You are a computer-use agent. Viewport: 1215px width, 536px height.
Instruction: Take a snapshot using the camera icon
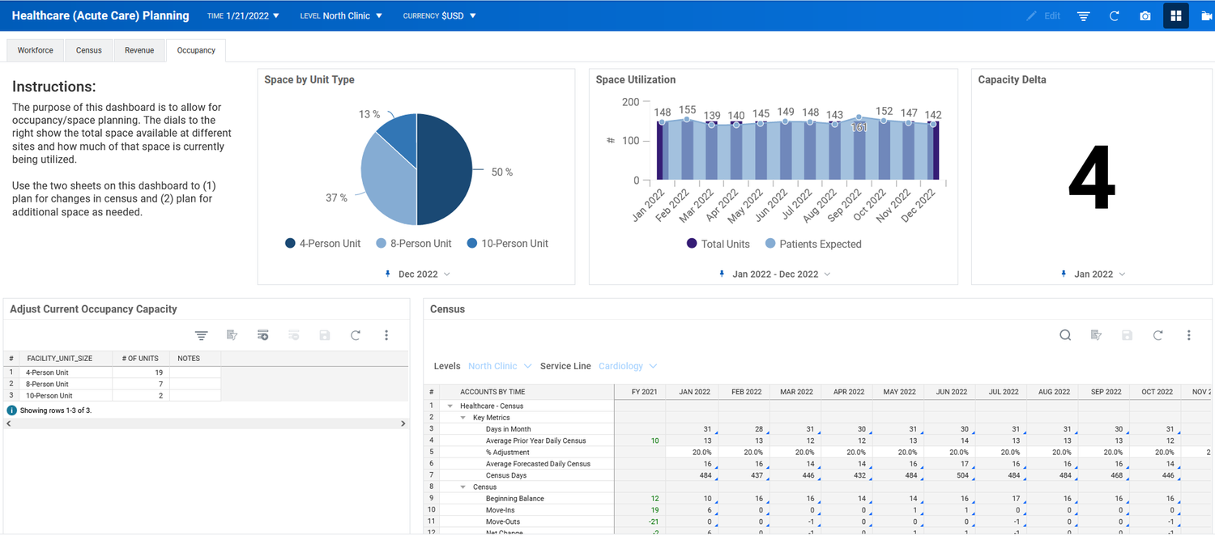(1145, 15)
